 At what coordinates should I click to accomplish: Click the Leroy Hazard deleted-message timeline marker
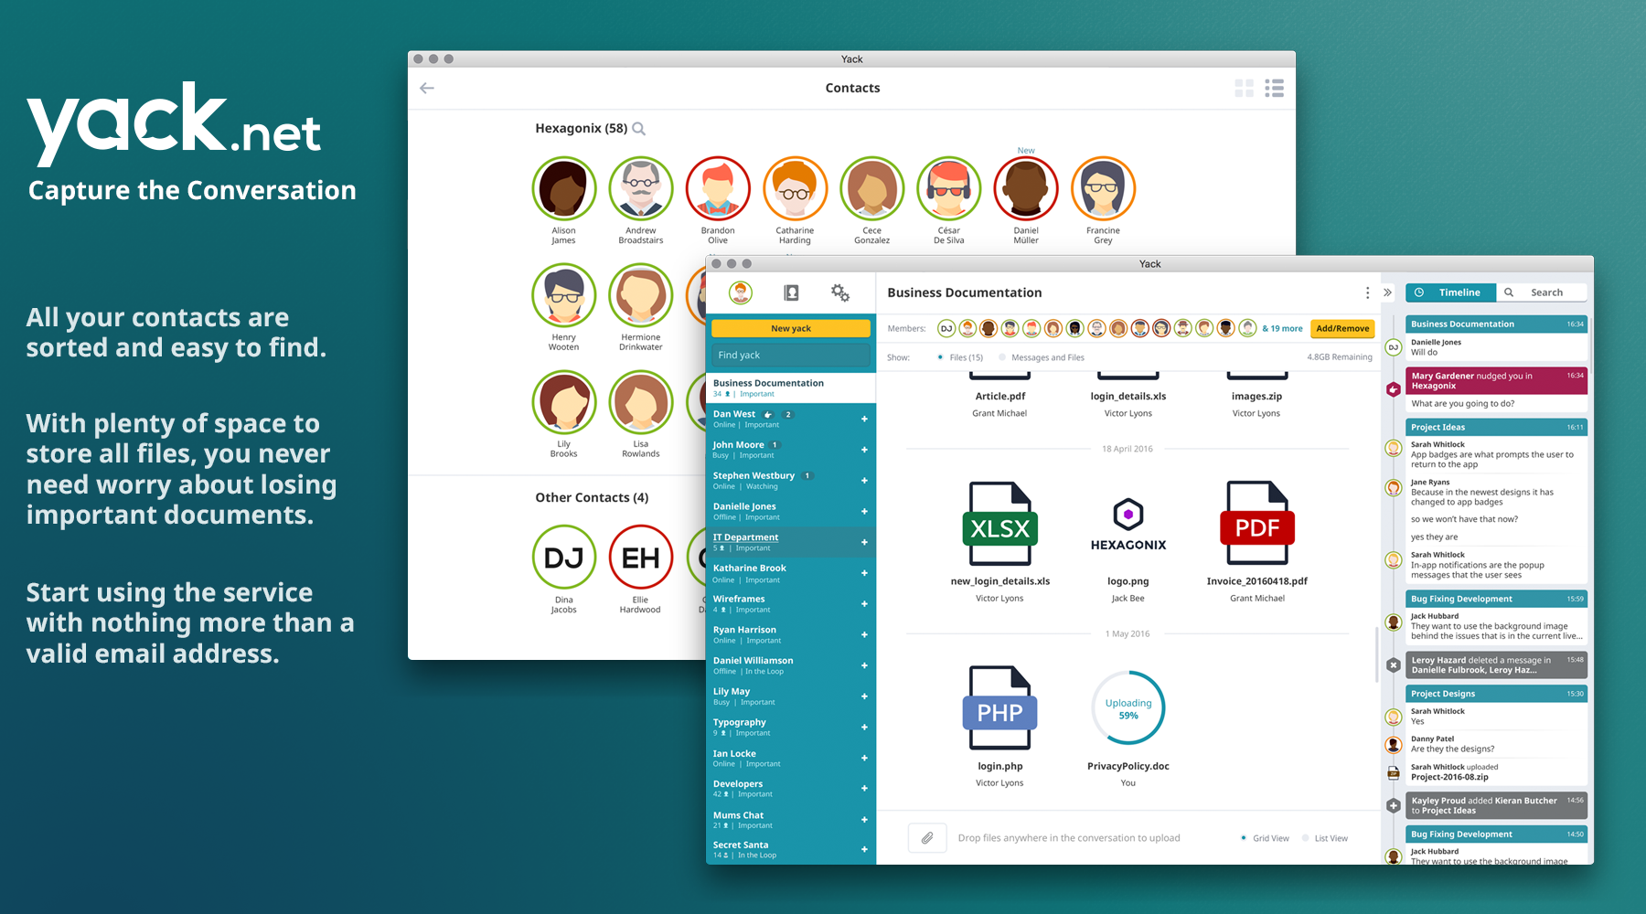click(x=1393, y=665)
